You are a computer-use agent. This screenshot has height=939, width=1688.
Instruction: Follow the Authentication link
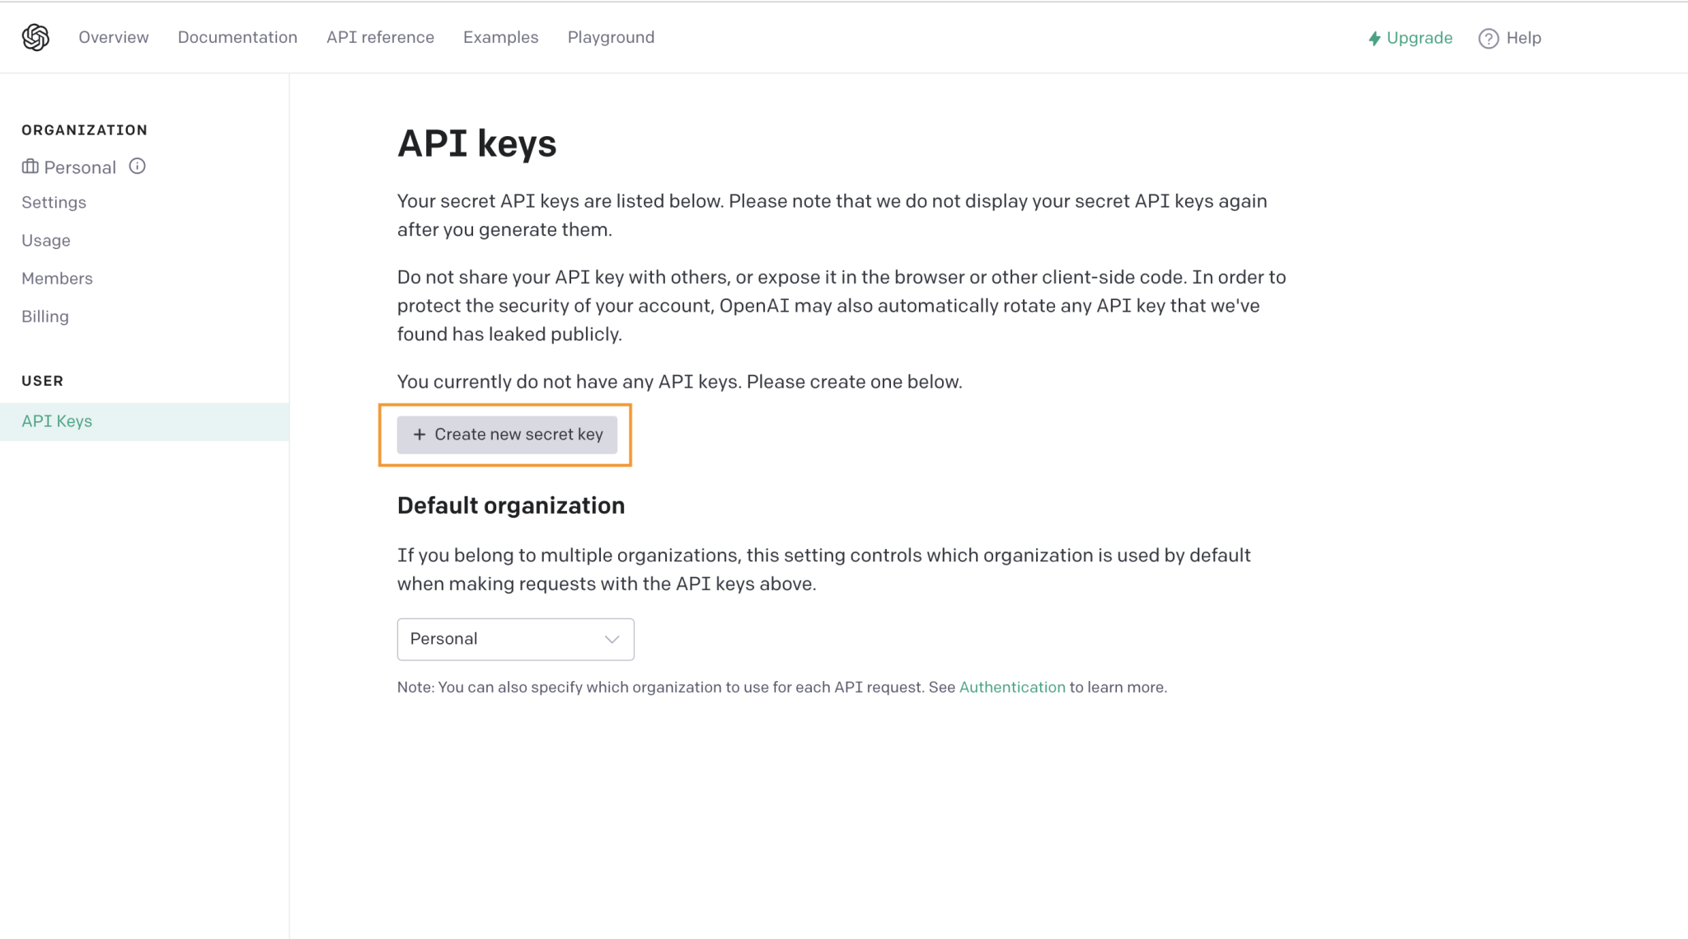click(x=1012, y=688)
